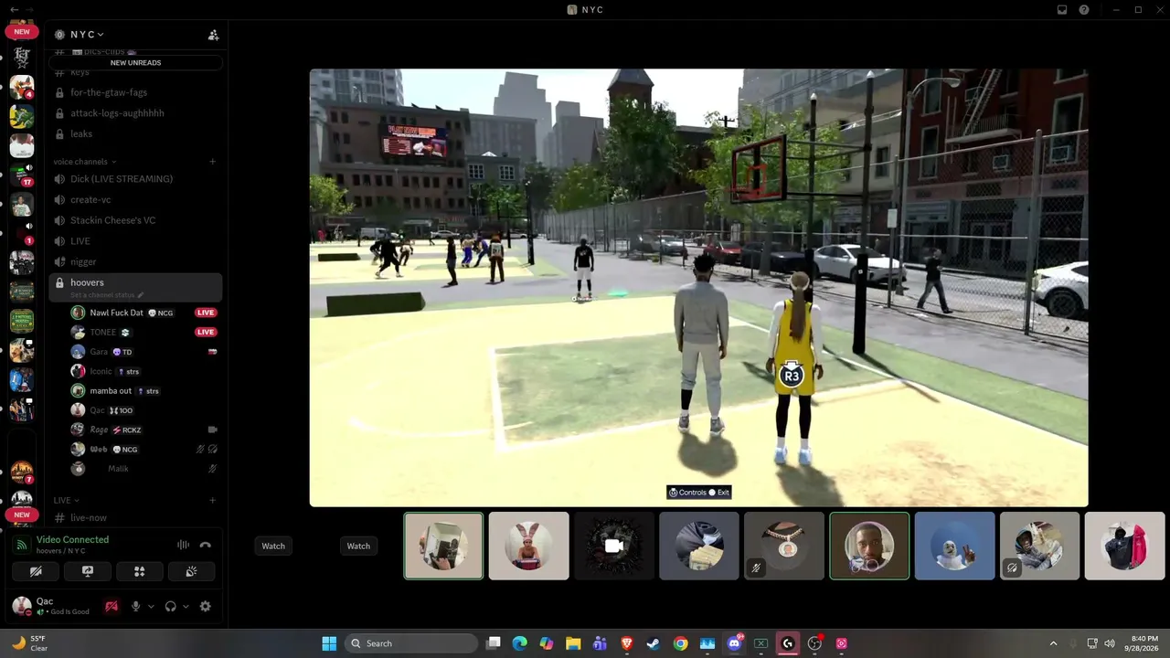1170x658 pixels.
Task: Collapse the voice channels category
Action: (85, 162)
